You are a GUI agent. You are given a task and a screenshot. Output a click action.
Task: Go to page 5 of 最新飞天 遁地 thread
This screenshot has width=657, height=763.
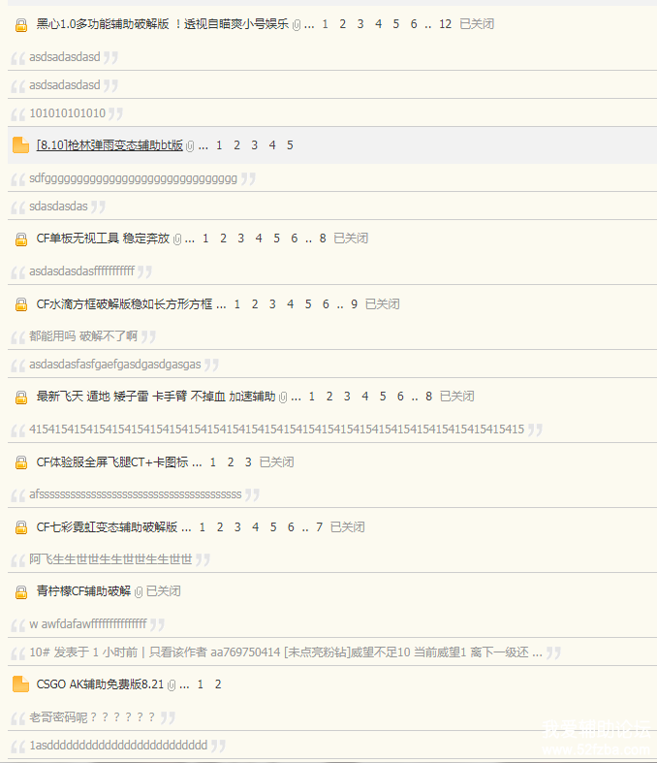(x=383, y=397)
